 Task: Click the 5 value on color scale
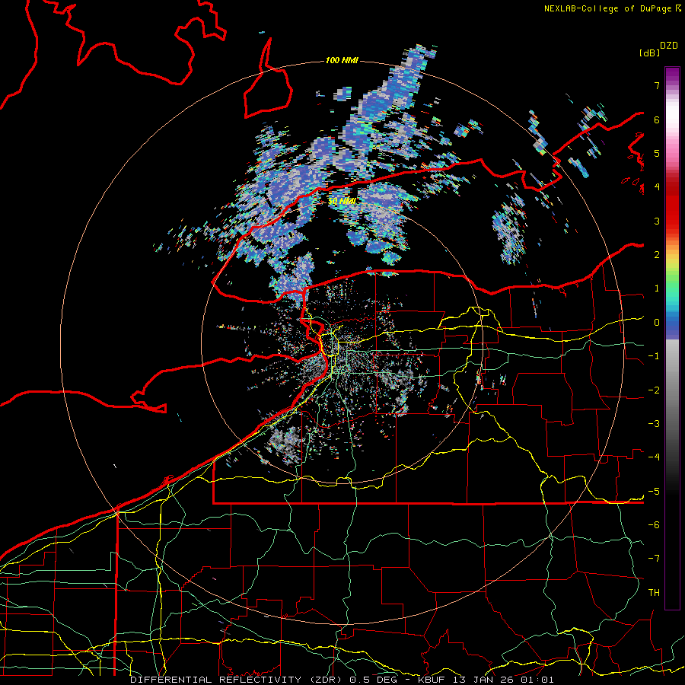click(657, 153)
